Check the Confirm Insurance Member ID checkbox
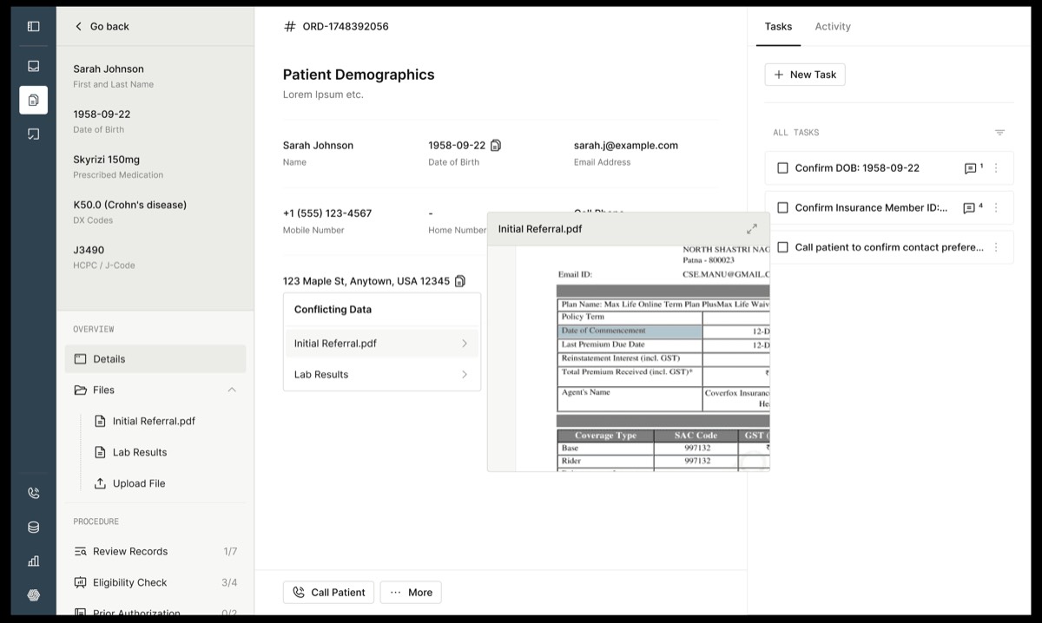This screenshot has width=1042, height=623. pyautogui.click(x=782, y=208)
